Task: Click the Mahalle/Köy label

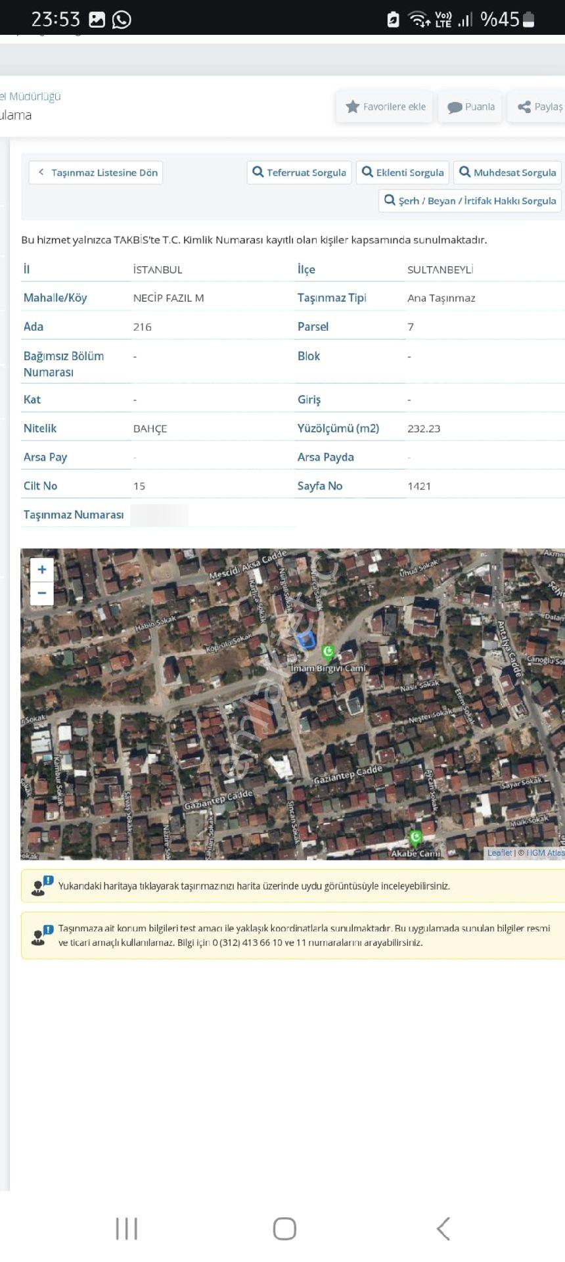Action: (x=55, y=298)
